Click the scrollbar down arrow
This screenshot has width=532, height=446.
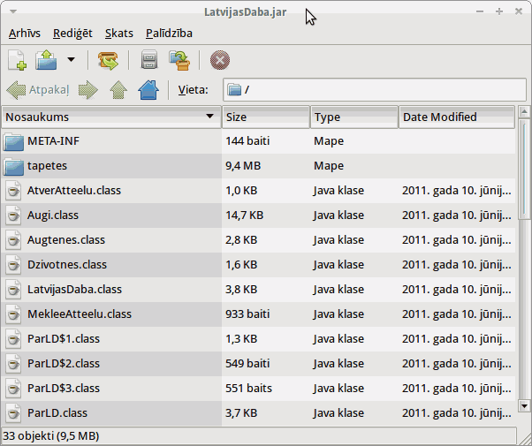point(524,405)
